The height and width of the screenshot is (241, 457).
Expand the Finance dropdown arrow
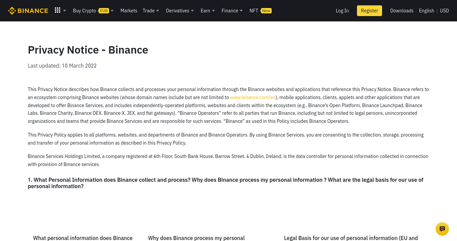tap(241, 11)
